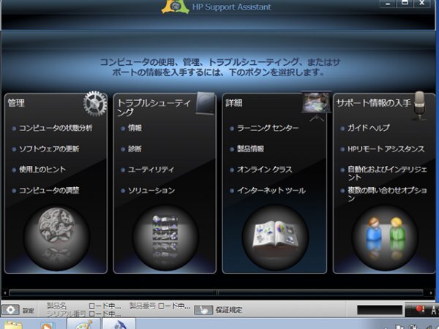Open the Paint palette taskbar icon
Image resolution: width=439 pixels, height=329 pixels.
tap(83, 325)
